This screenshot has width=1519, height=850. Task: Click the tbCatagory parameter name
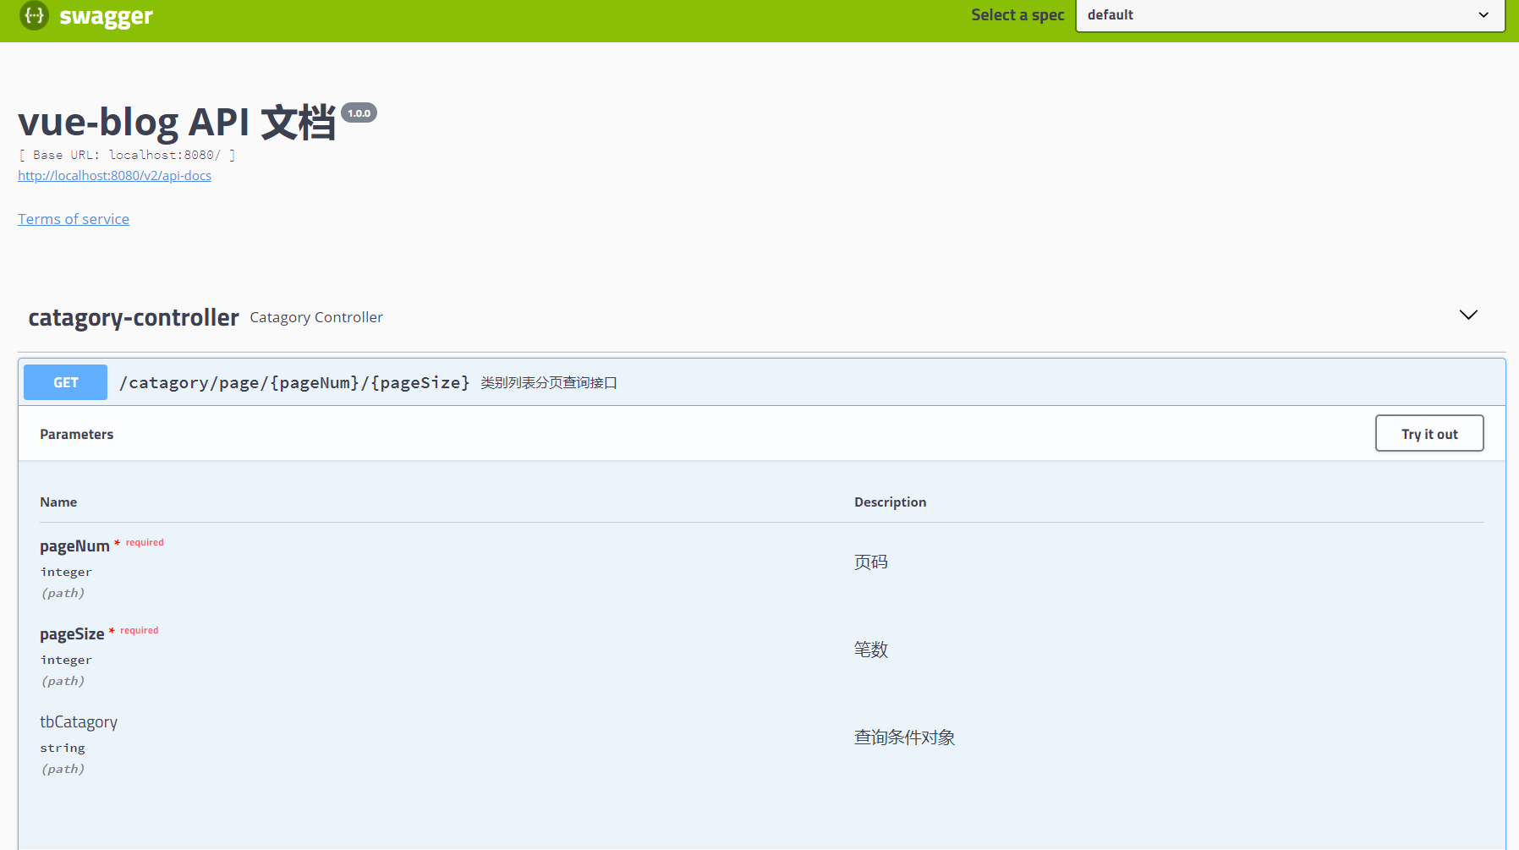79,722
